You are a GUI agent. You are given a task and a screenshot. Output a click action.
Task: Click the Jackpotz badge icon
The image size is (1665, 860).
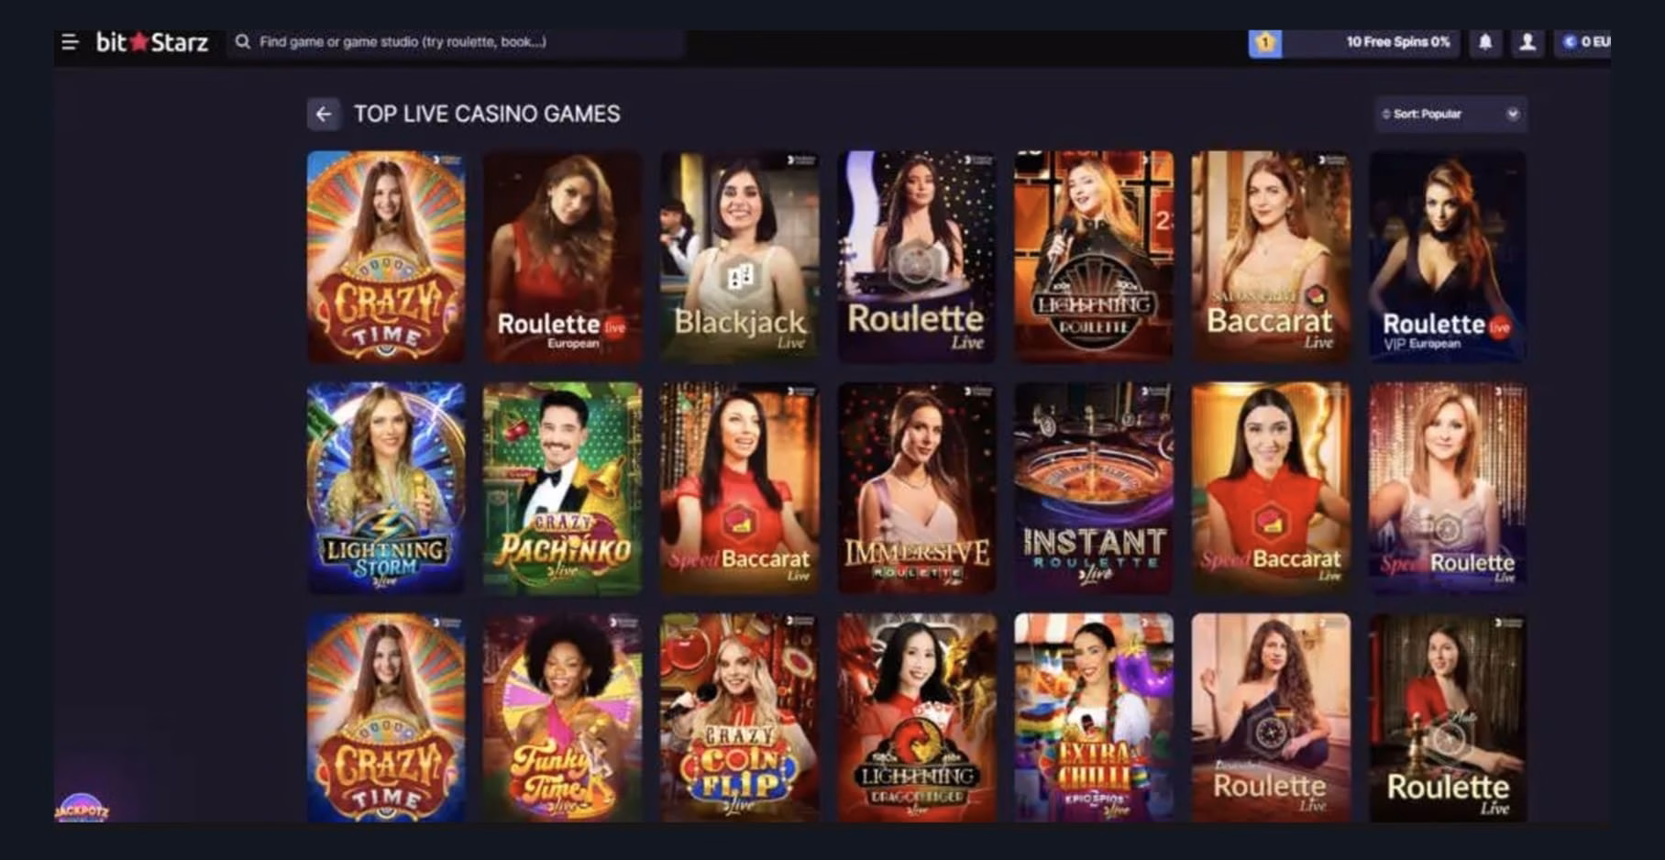click(x=82, y=809)
